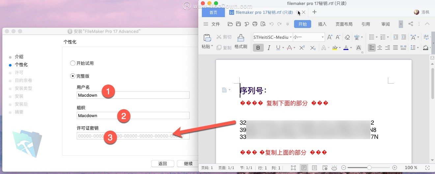
Task: Right align the paragraph
Action: 388,48
